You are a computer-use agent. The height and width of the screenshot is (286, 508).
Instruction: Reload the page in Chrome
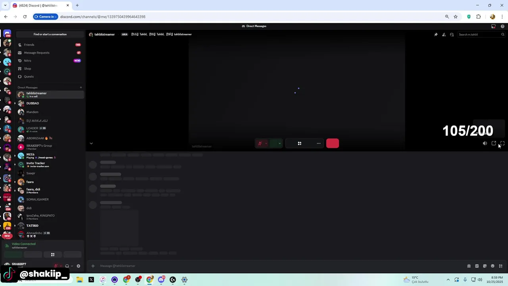(25, 17)
